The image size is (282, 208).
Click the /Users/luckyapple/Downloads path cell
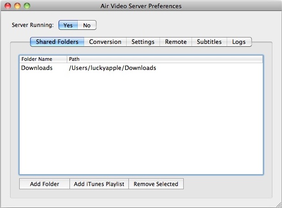pos(112,68)
